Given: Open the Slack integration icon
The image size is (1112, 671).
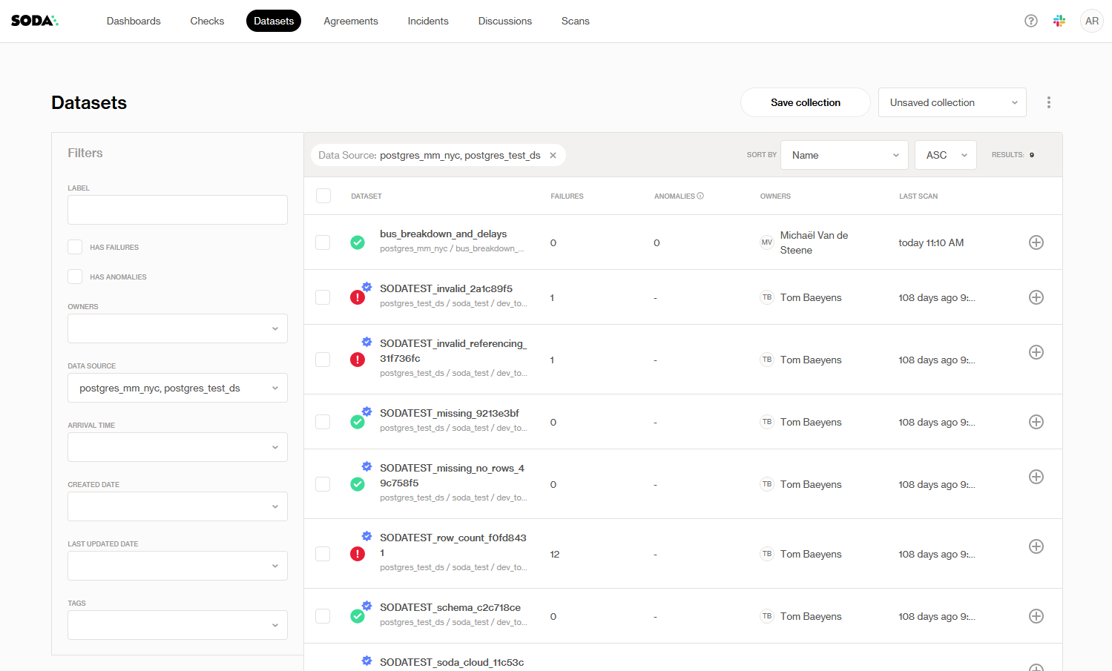Looking at the screenshot, I should pyautogui.click(x=1059, y=21).
